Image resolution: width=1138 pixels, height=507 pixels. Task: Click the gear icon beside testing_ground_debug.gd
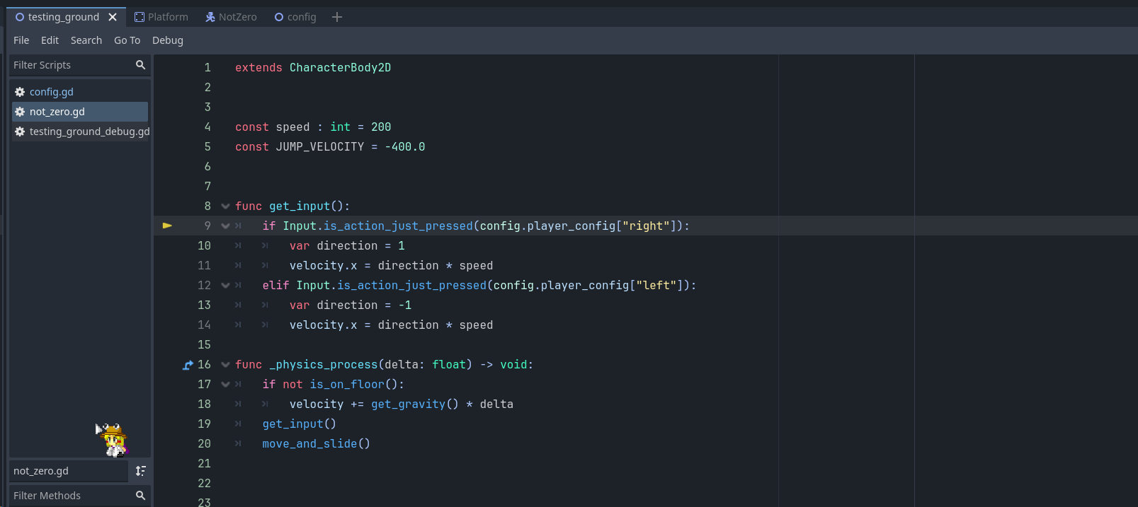point(20,132)
